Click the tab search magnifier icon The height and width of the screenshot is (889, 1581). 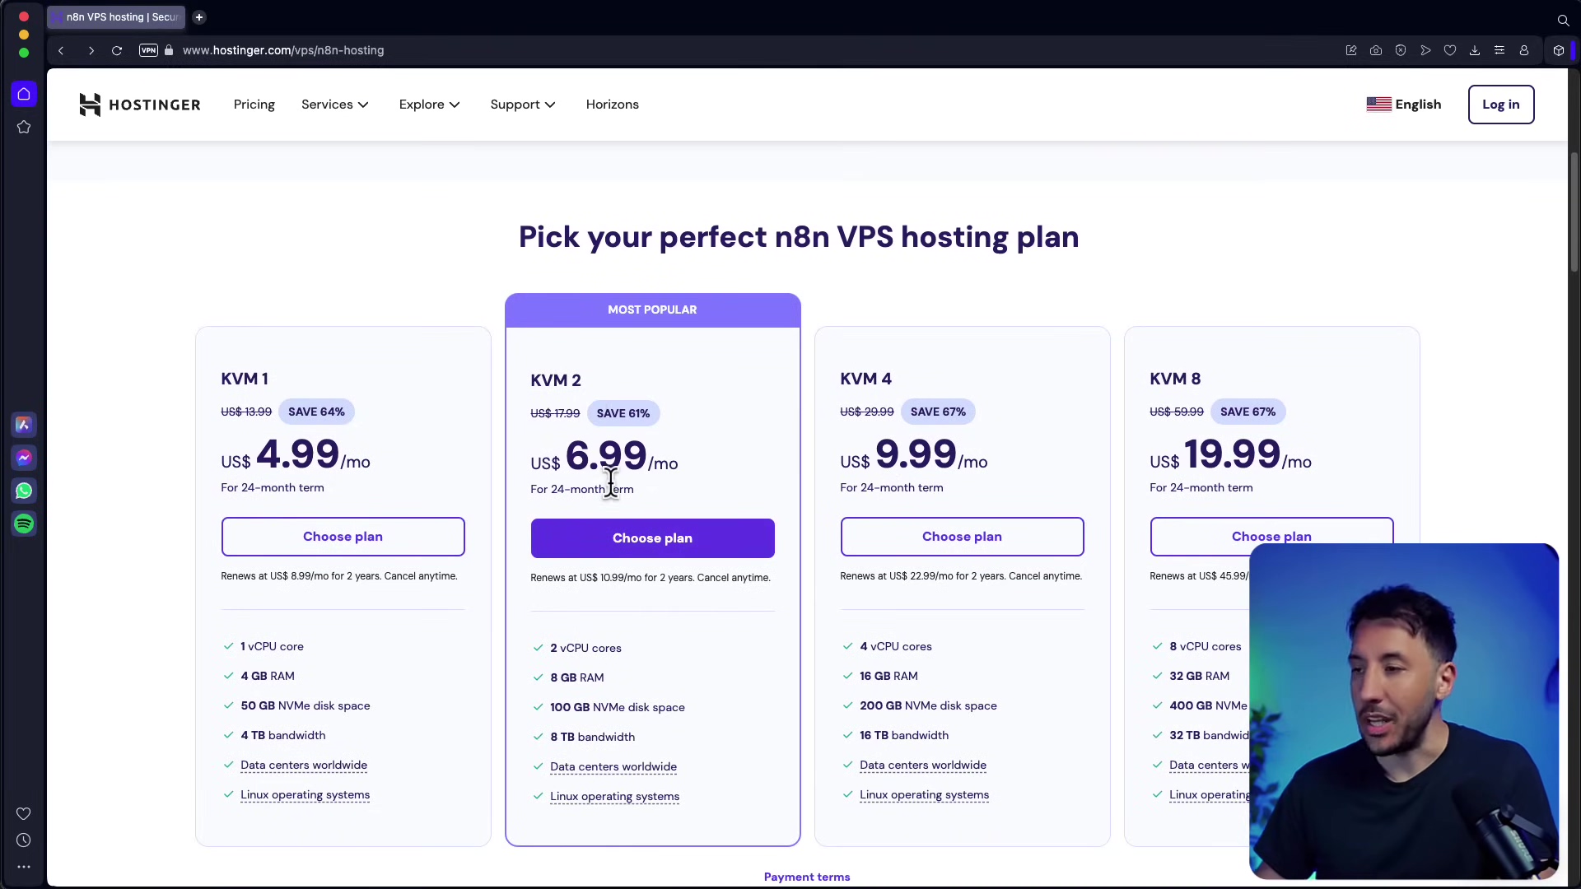[x=1563, y=20]
